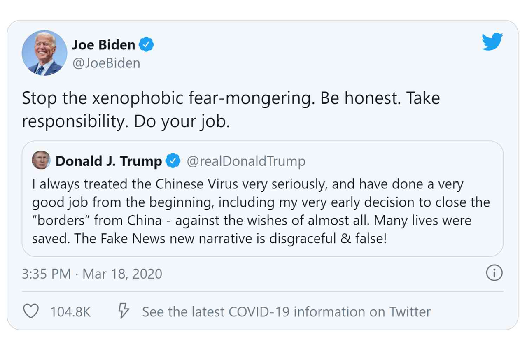Open Joe Biden's profile picture
The image size is (527, 351).
click(44, 53)
